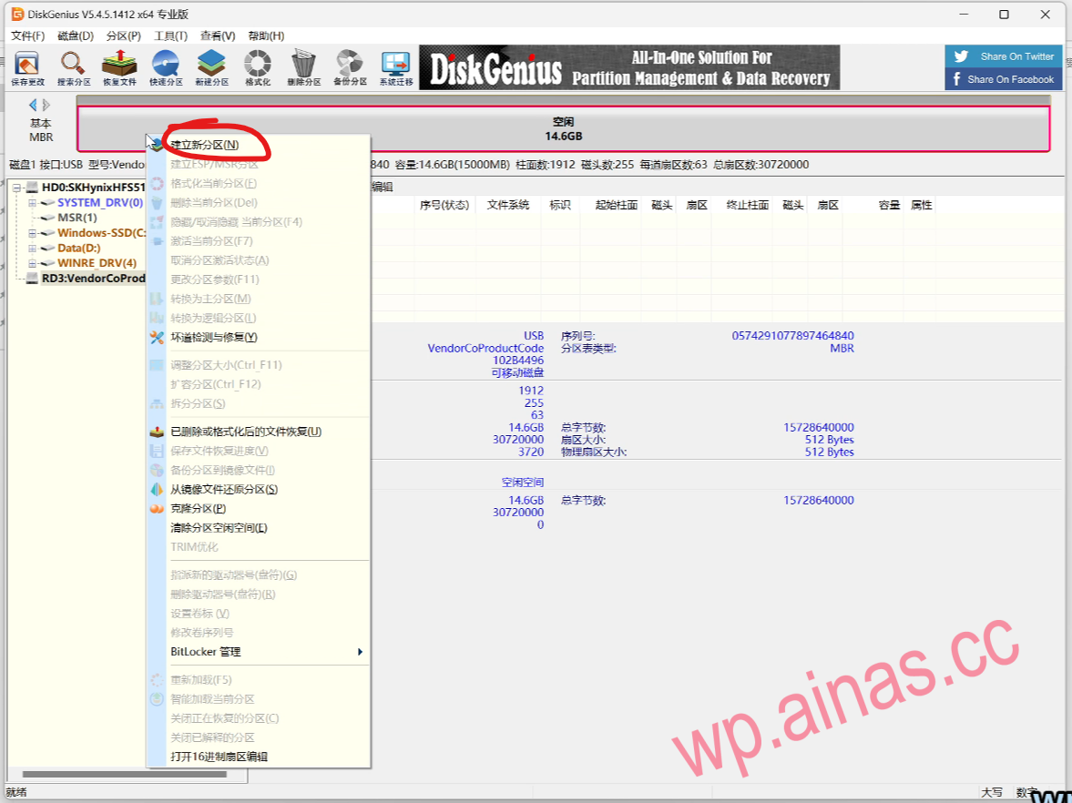Click the 起始柱面 column header

[616, 205]
